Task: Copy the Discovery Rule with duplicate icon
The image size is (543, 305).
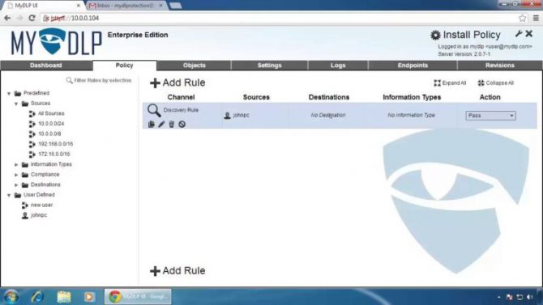Action: pyautogui.click(x=151, y=124)
